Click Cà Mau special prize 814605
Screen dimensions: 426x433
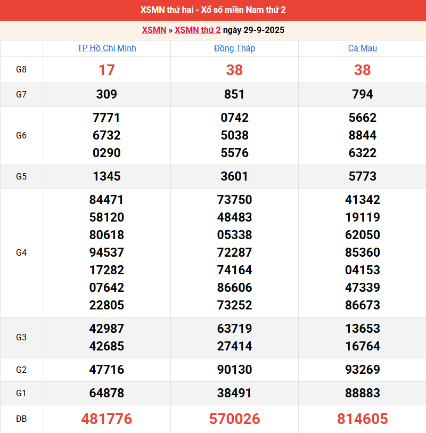click(x=362, y=419)
